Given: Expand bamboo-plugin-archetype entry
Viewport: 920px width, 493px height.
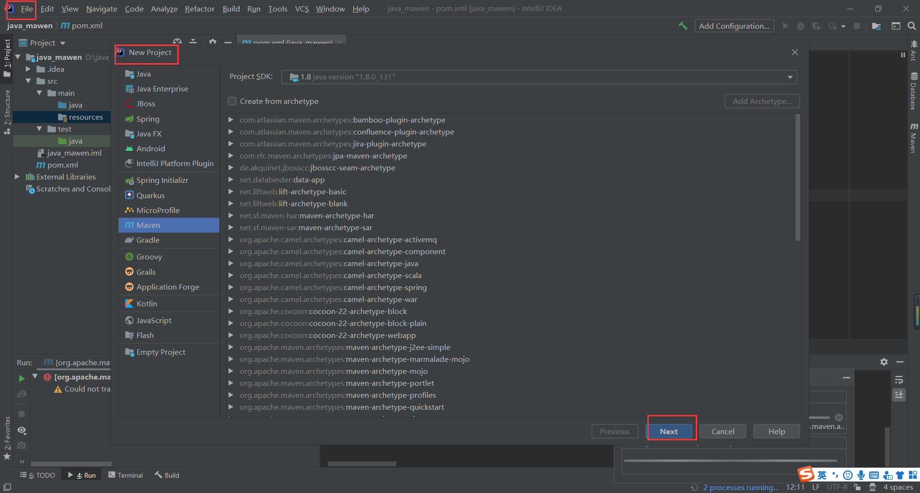Looking at the screenshot, I should click(x=230, y=120).
